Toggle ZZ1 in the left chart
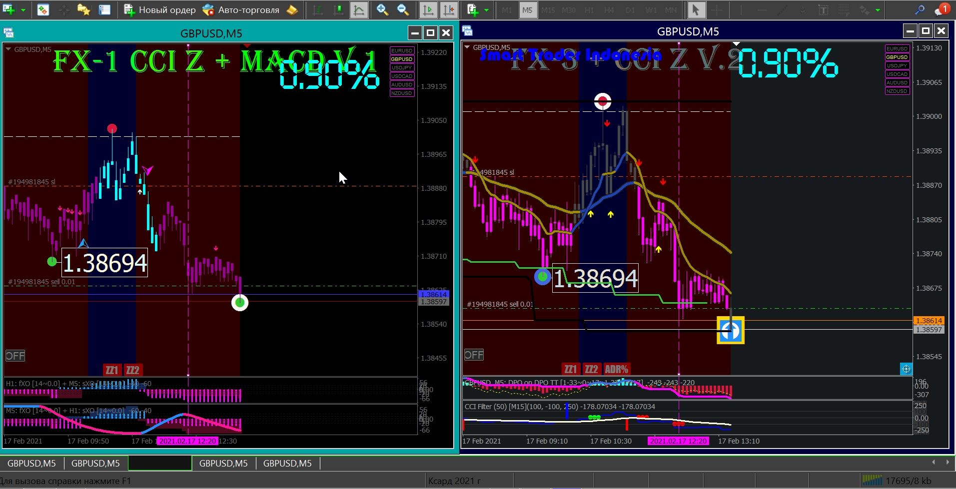Screen dimensions: 956x489 point(111,370)
